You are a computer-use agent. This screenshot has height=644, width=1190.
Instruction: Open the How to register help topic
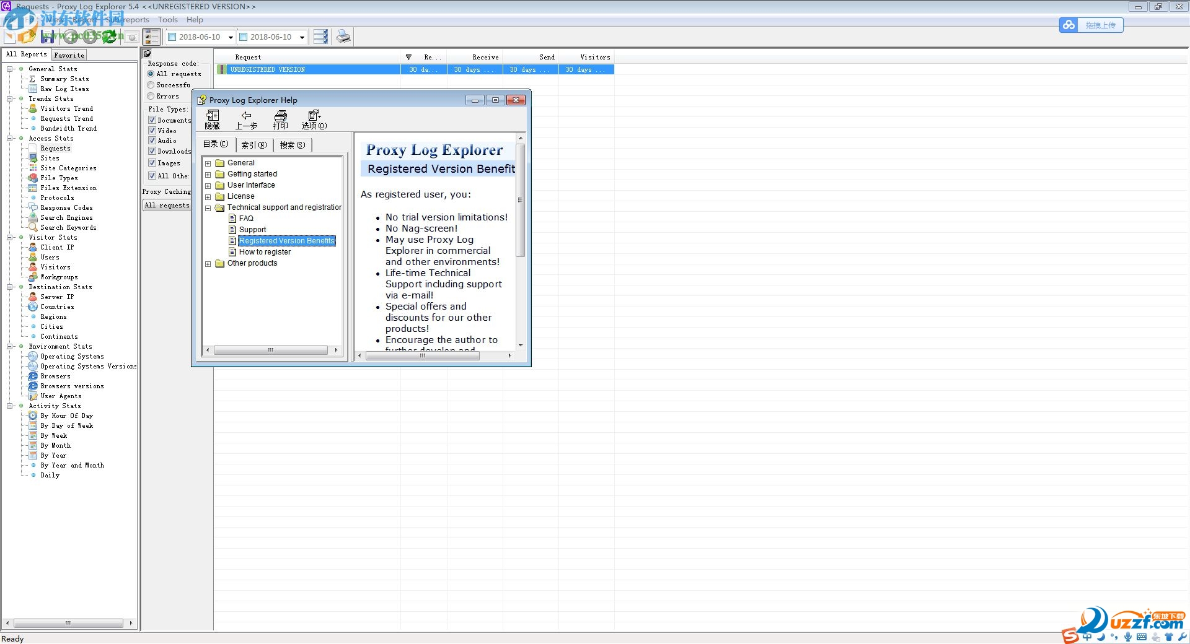tap(265, 252)
